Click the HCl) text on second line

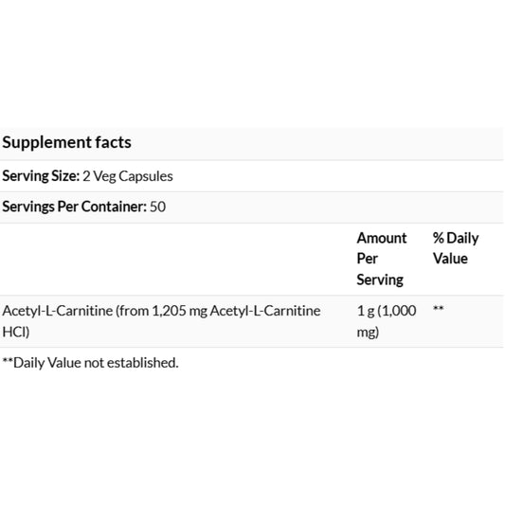16,332
